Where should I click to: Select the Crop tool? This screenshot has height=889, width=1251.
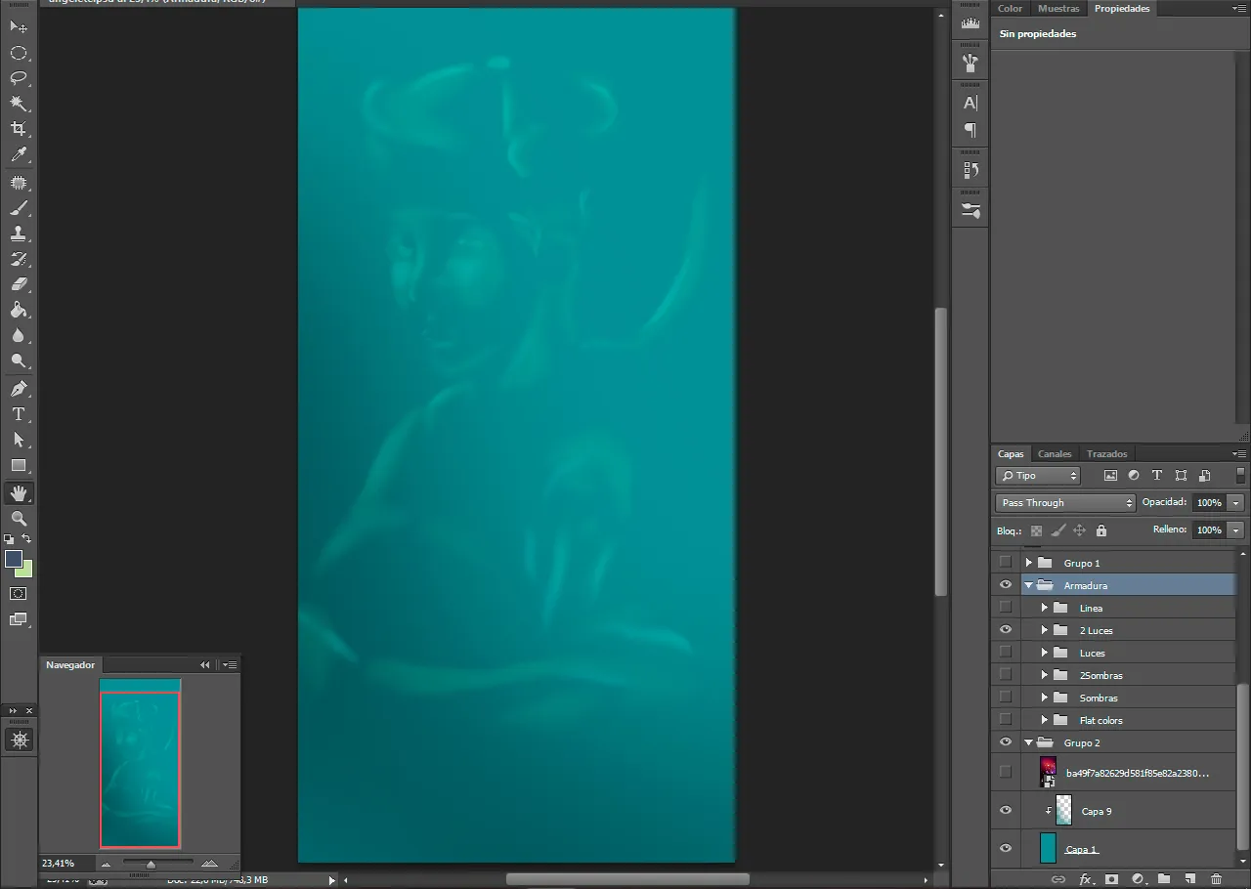[19, 129]
